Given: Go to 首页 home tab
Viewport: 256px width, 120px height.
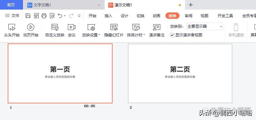Looking at the screenshot, I should [12, 5].
